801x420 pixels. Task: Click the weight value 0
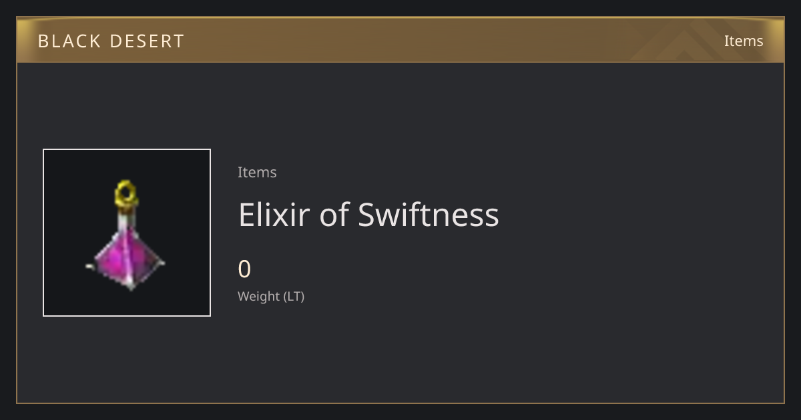244,269
